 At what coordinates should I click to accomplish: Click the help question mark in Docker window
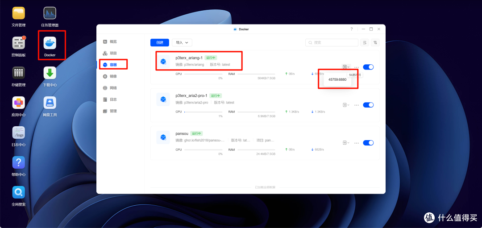(x=352, y=29)
